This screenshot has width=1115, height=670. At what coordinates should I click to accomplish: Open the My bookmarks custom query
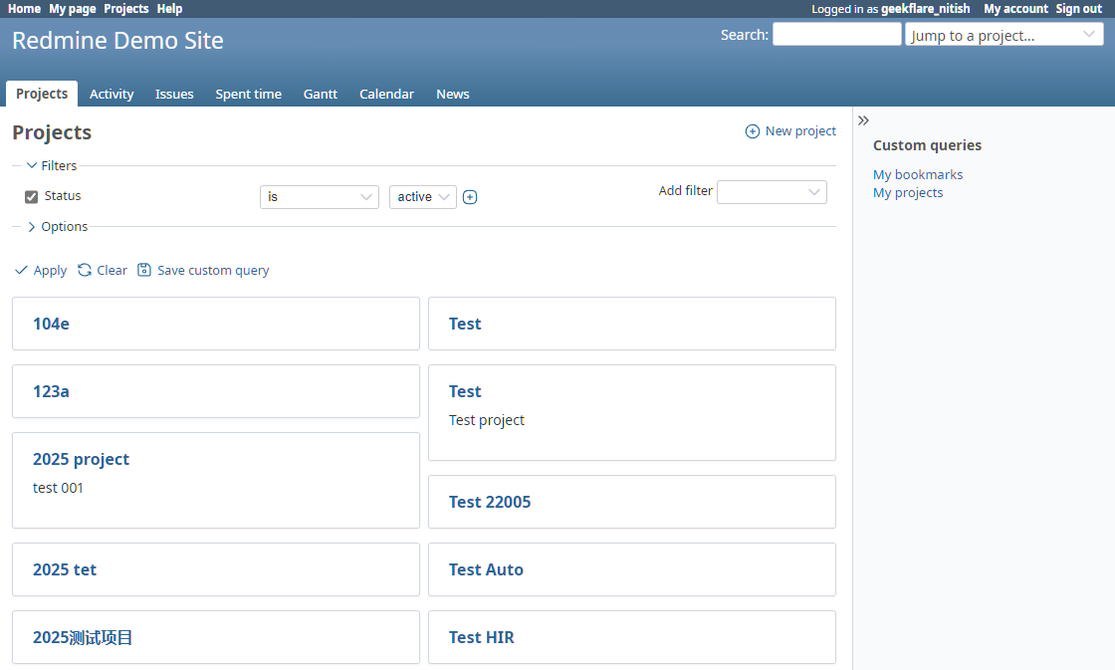point(918,174)
